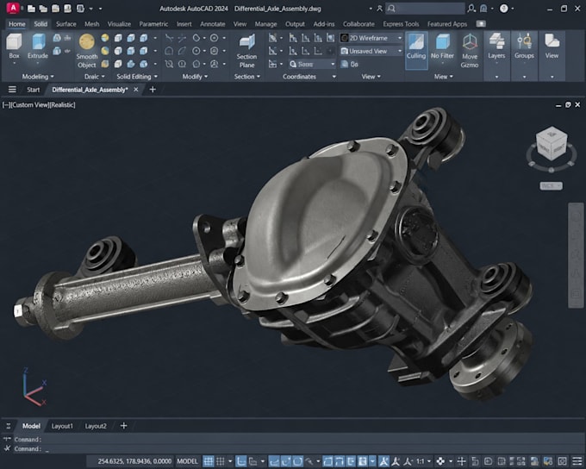Viewport: 586px width, 469px height.
Task: Click the vertical navigation bar on right
Action: [x=576, y=255]
